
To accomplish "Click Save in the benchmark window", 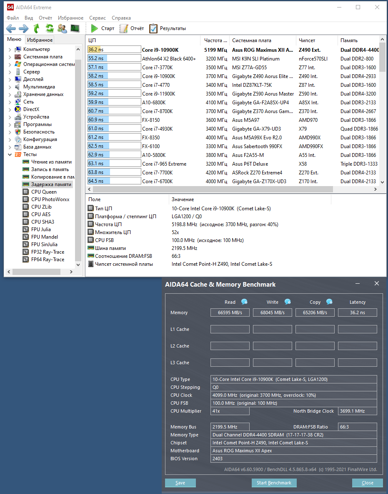I will click(x=180, y=483).
